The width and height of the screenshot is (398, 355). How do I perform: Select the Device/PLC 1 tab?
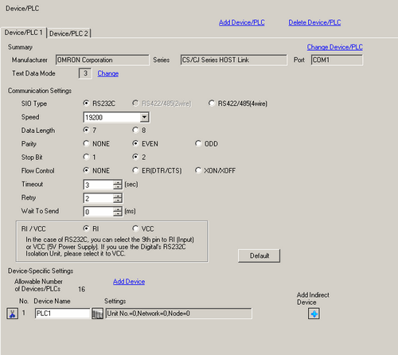click(x=23, y=33)
